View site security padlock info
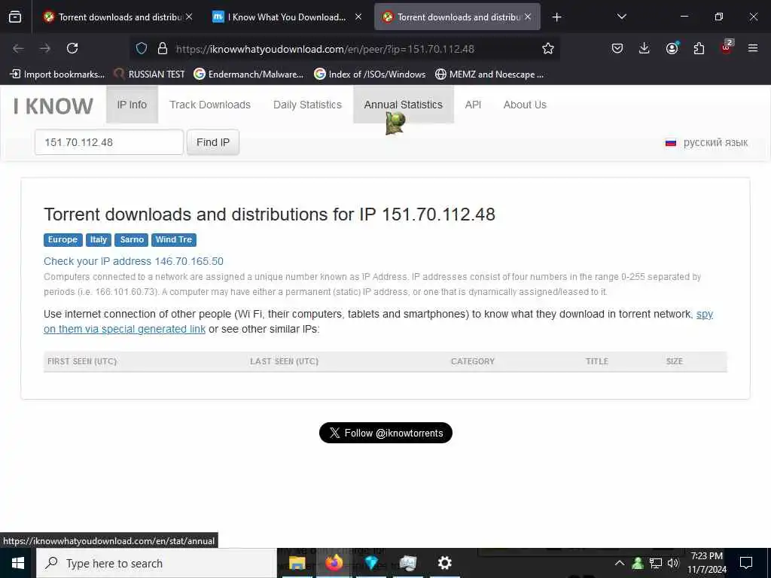Image resolution: width=771 pixels, height=578 pixels. 163,48
